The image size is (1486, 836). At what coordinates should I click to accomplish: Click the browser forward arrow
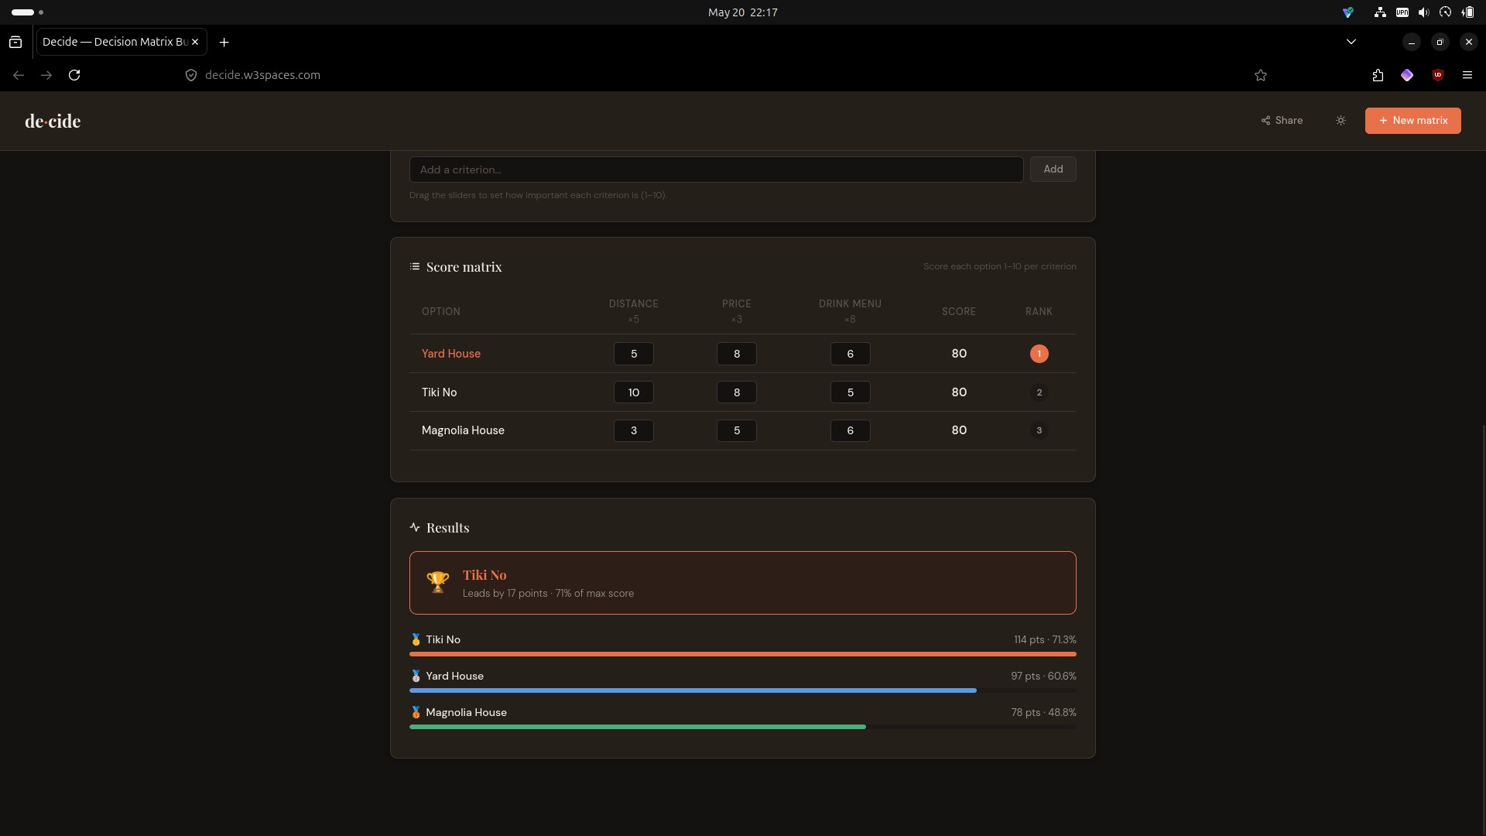point(46,75)
